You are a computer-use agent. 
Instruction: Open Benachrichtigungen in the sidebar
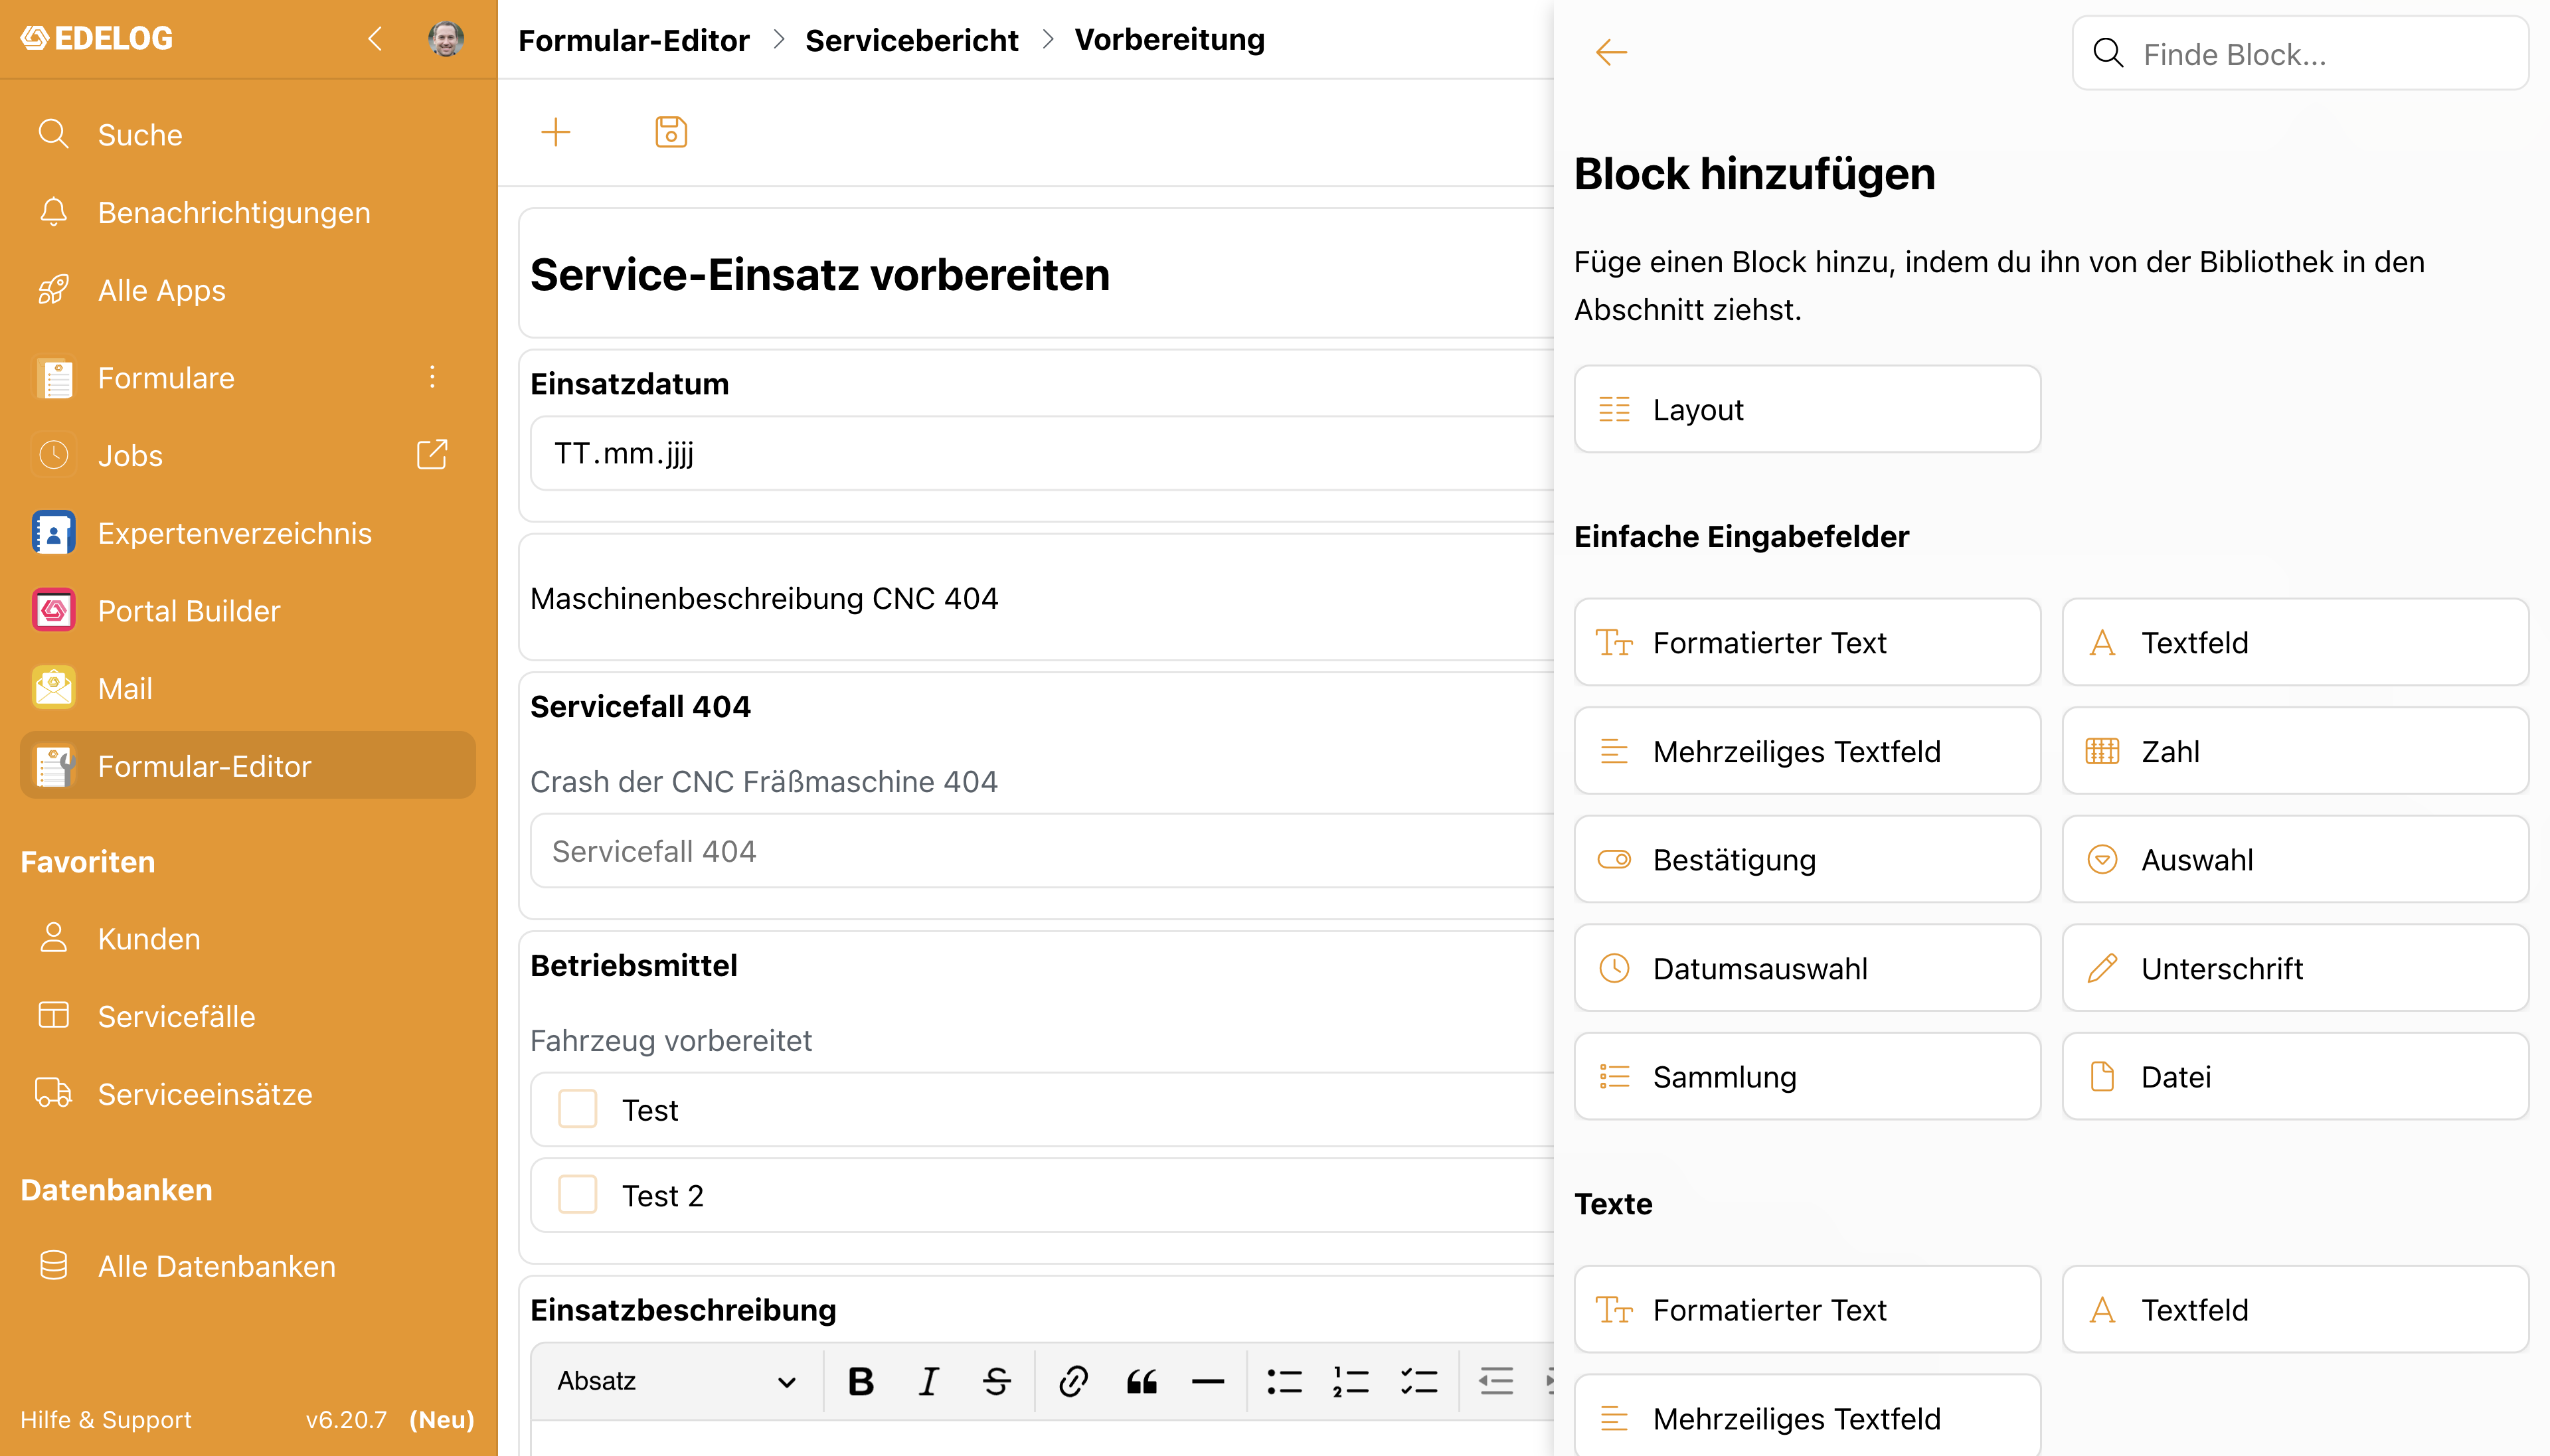248,212
